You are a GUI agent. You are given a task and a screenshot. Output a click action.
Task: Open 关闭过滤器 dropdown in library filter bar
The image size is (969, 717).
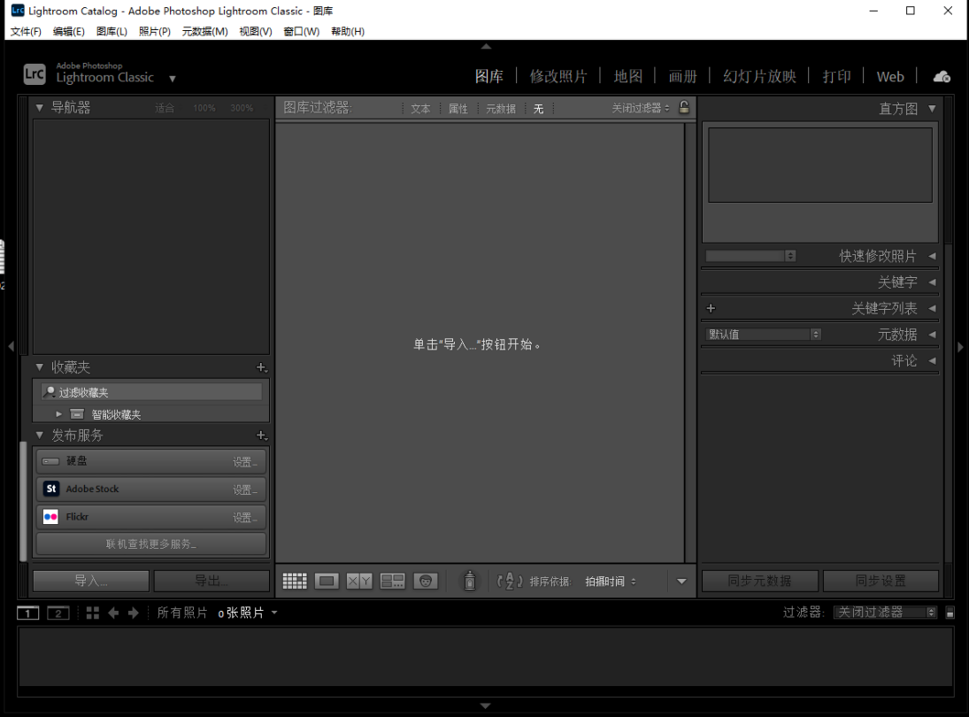640,108
